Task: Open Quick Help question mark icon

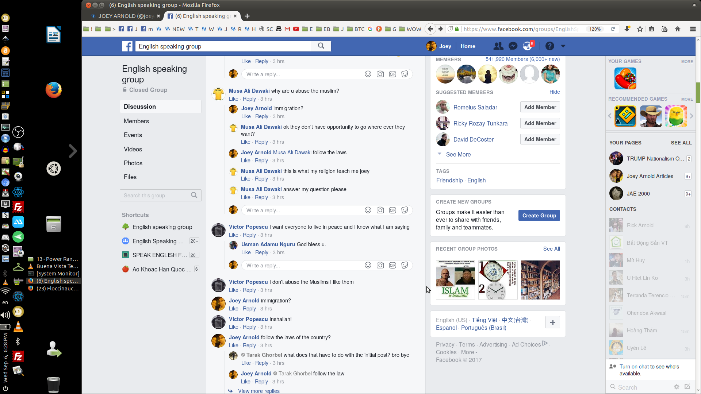Action: click(x=549, y=46)
